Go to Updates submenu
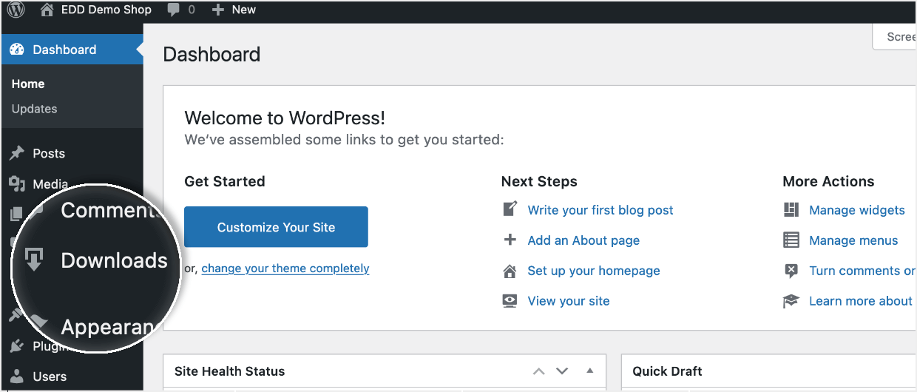Screen dimensions: 917x392 click(34, 109)
